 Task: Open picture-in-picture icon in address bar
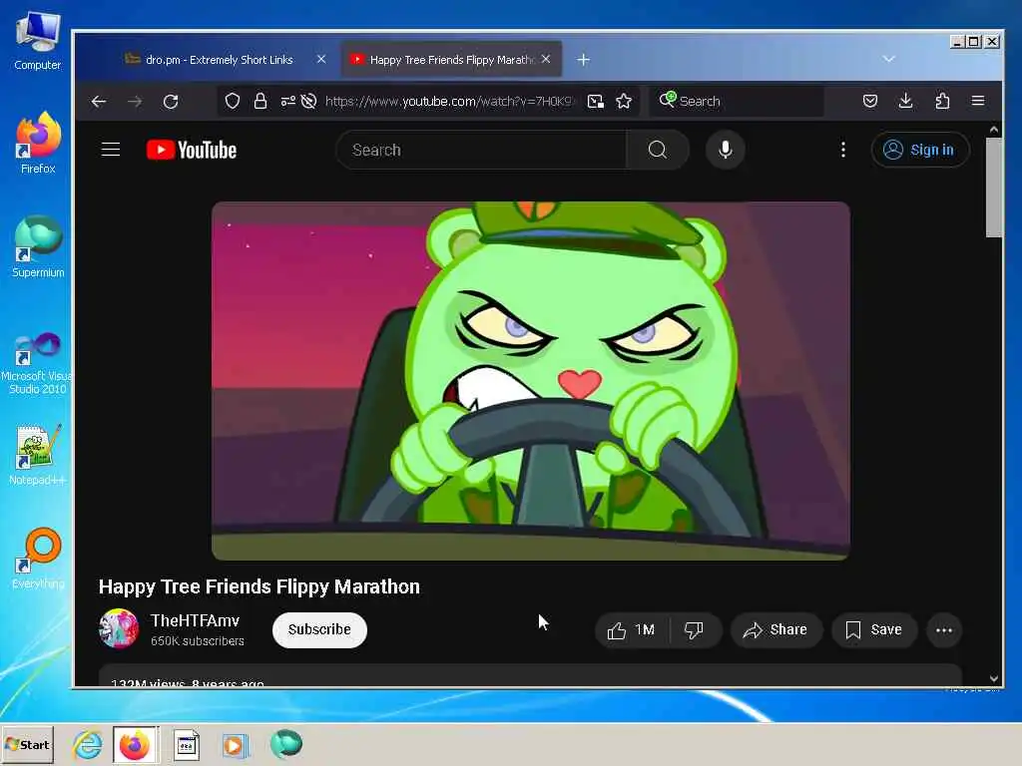[595, 101]
